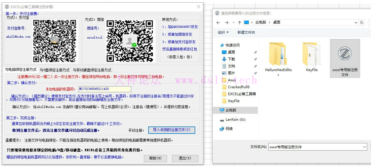Refresh the file dialog address bar

[x=362, y=22]
